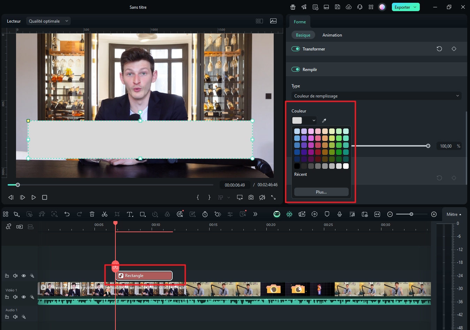
Task: Step to next frame
Action: [22, 197]
